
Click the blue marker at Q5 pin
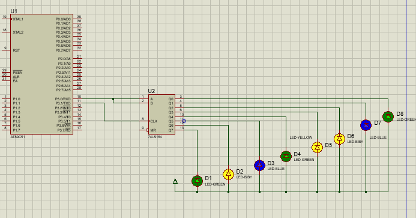(x=184, y=121)
